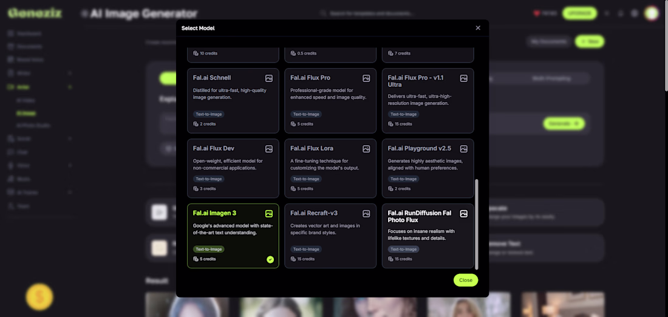Image resolution: width=668 pixels, height=317 pixels.
Task: Click the coins icon next to 0.5 credits
Action: click(x=293, y=53)
